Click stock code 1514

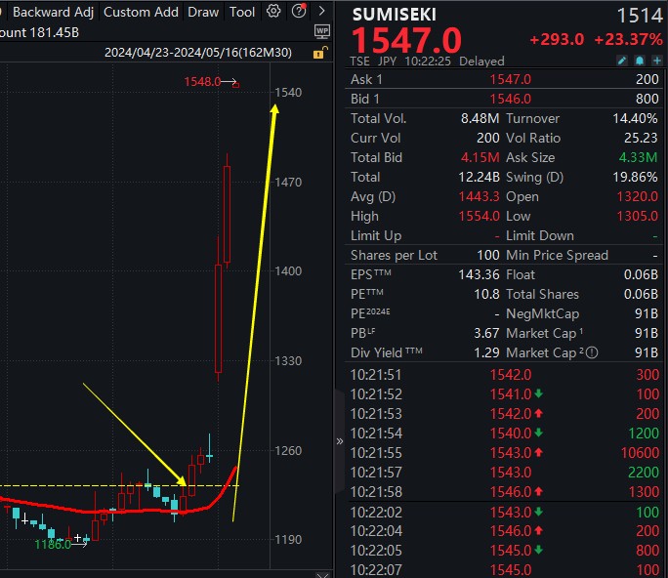[x=640, y=16]
